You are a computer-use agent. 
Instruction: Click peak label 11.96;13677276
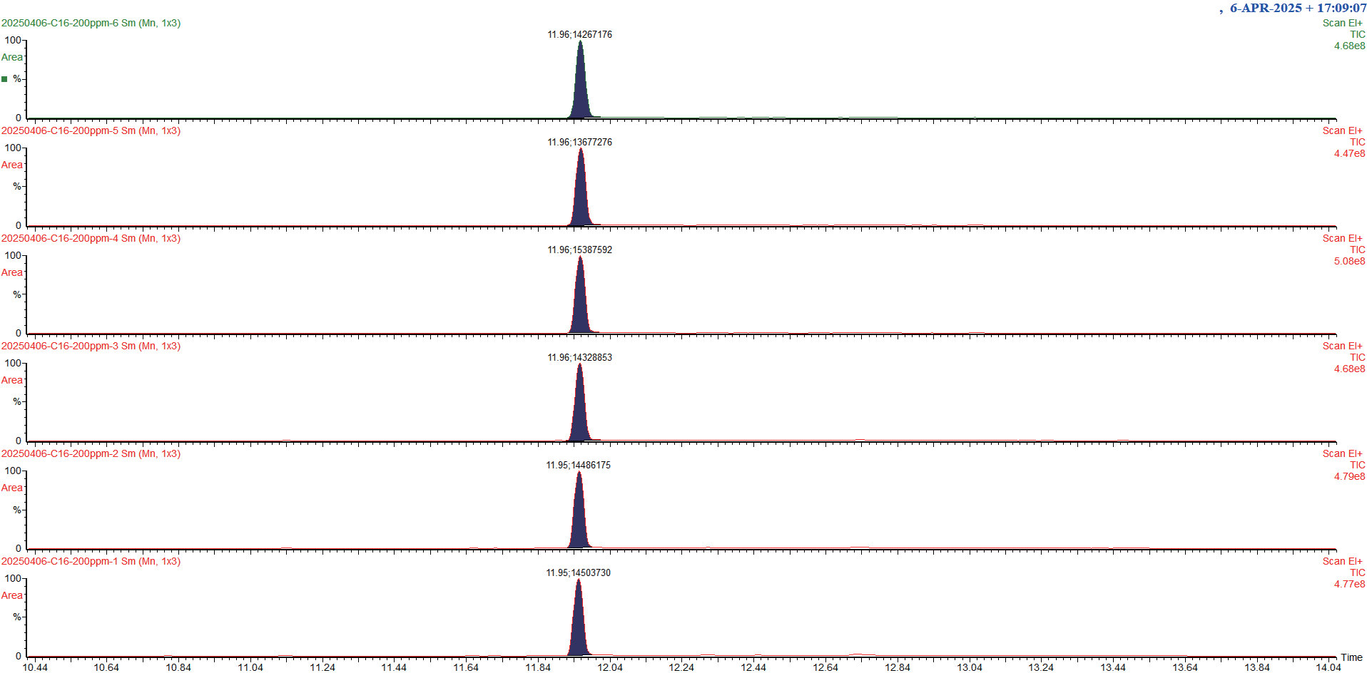click(579, 142)
